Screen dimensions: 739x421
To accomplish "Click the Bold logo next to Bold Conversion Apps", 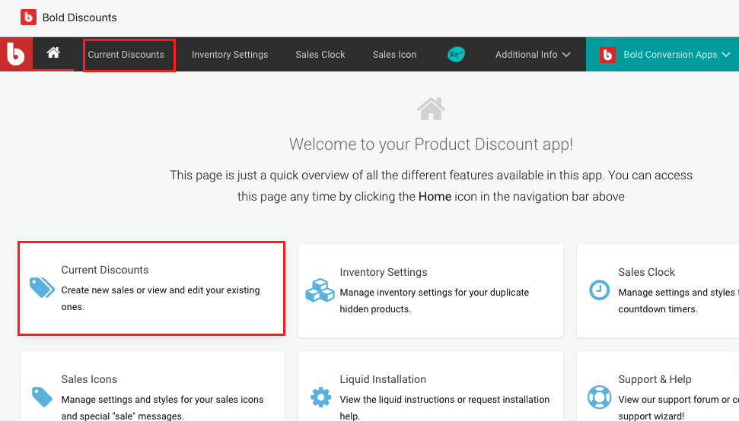I will click(x=607, y=55).
